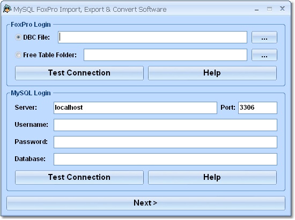Click into the DBC File path field
Screen dimensions: 295x220
click(152, 37)
